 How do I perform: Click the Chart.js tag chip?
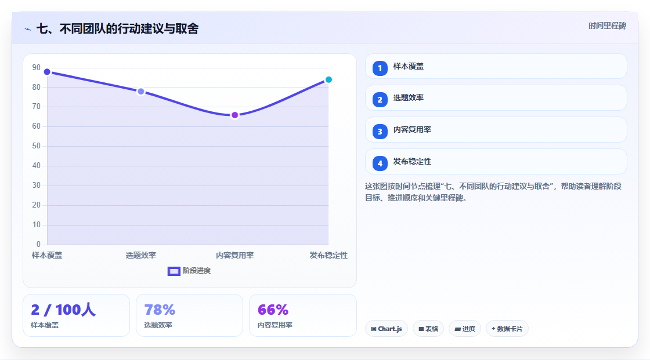[x=387, y=329]
